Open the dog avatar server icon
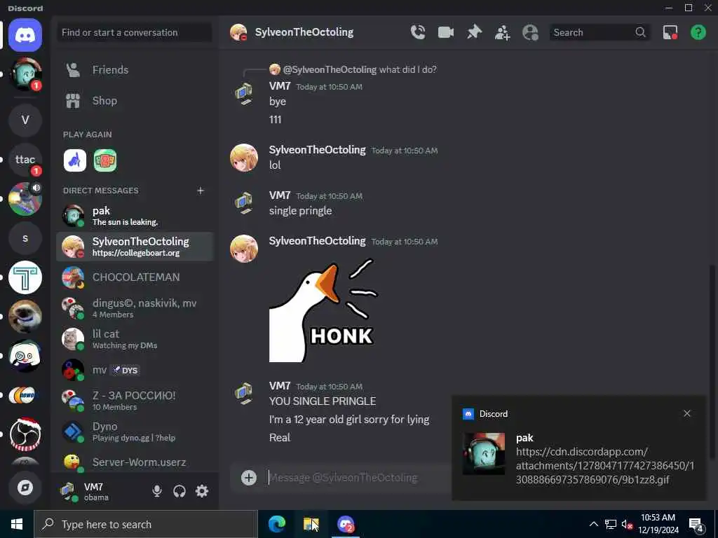Screen dimensions: 718x538 pyautogui.click(x=25, y=317)
